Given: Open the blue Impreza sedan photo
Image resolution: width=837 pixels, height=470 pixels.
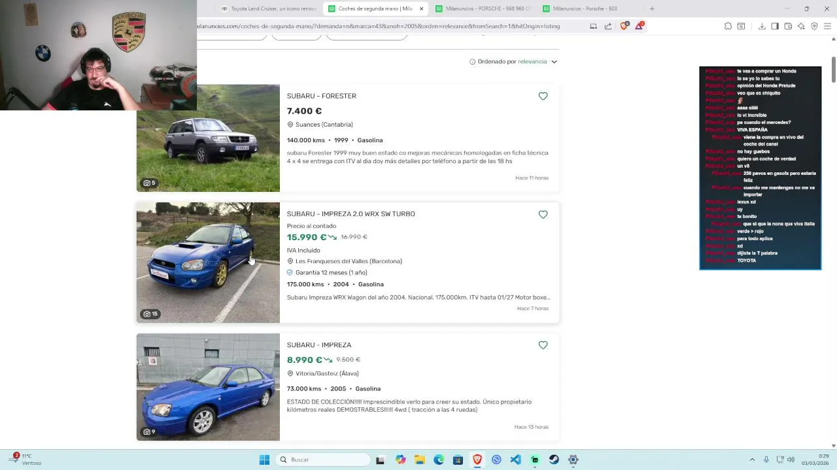Looking at the screenshot, I should click(x=208, y=387).
